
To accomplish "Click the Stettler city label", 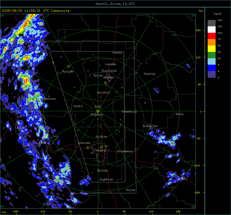I will [x=150, y=74].
